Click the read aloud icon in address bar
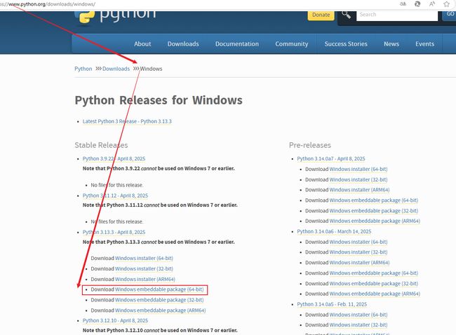456x335 pixels. click(x=432, y=4)
